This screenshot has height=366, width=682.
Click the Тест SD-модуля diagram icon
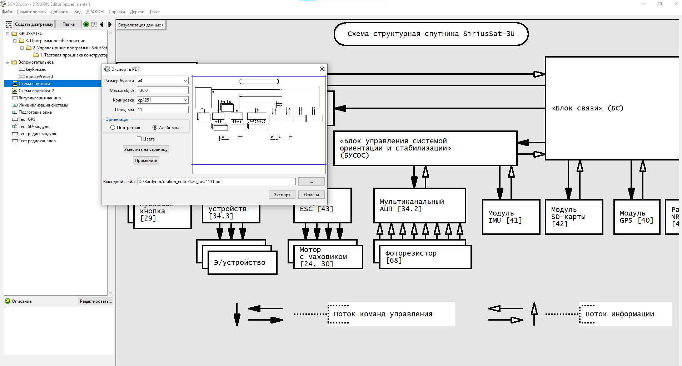pos(15,127)
